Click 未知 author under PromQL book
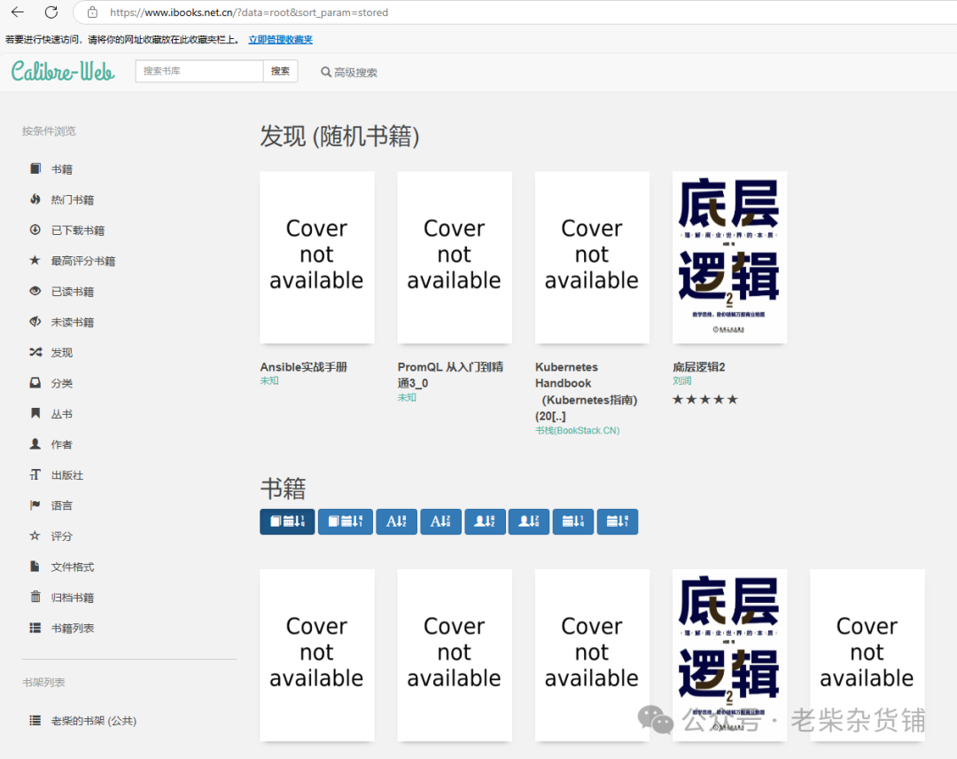The height and width of the screenshot is (759, 957). [x=407, y=397]
